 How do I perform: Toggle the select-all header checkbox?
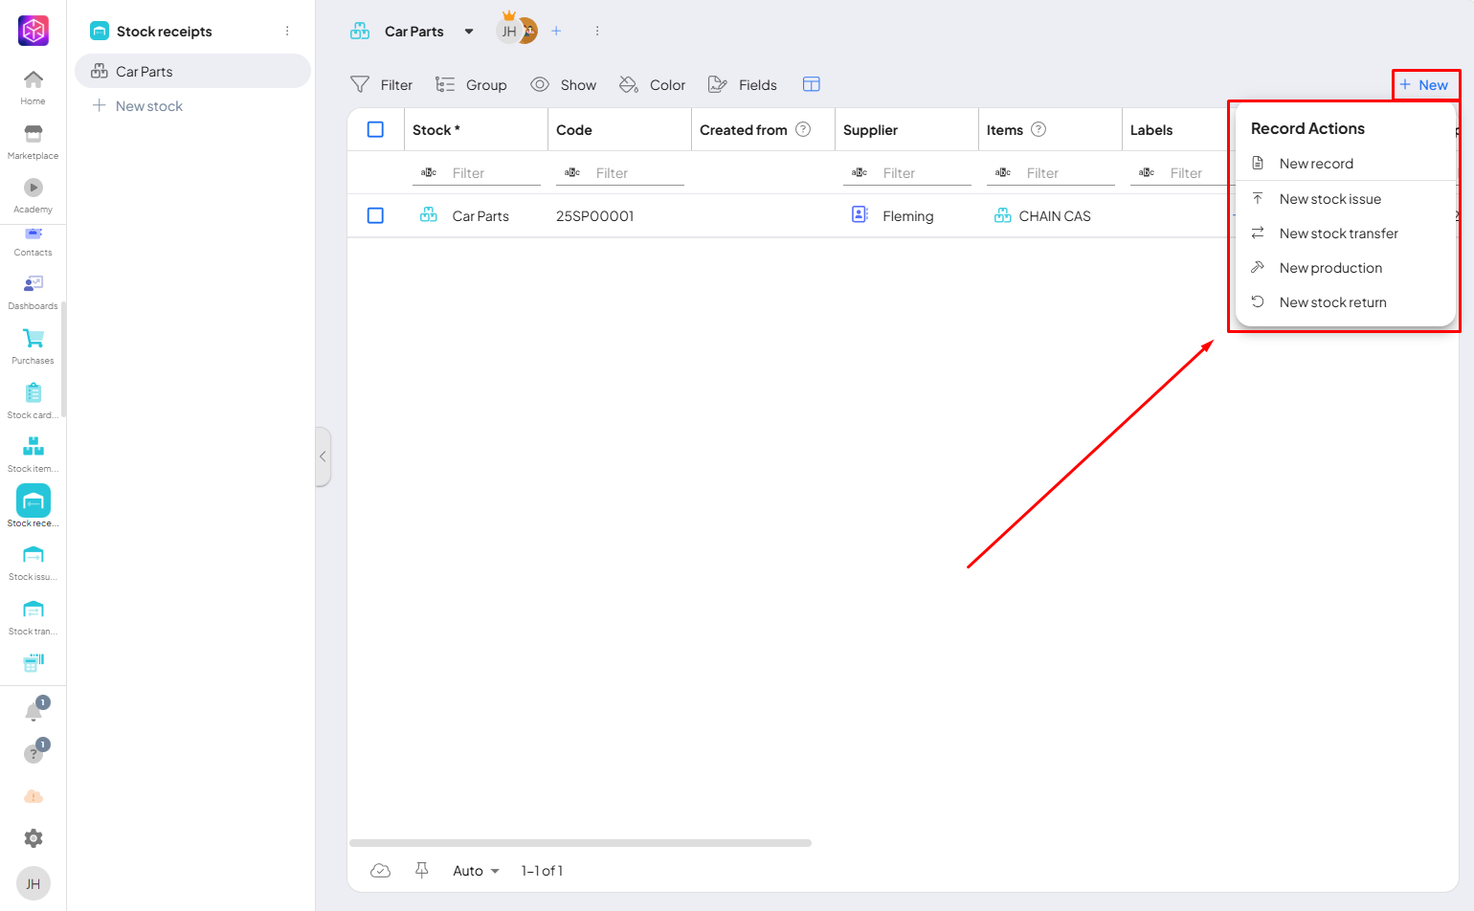tap(375, 129)
